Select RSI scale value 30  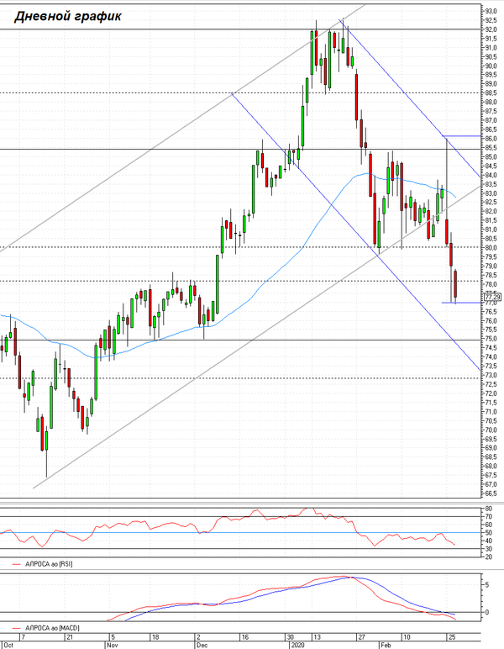click(x=488, y=549)
